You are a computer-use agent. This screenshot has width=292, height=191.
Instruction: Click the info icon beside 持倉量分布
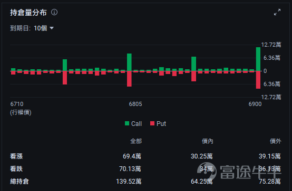54,13
